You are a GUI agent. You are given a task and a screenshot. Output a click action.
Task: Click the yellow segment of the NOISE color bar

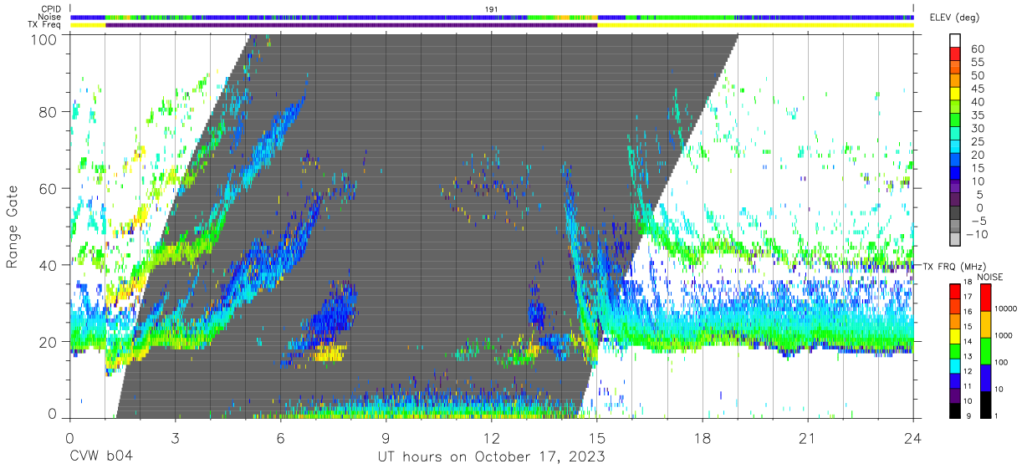pyautogui.click(x=988, y=324)
